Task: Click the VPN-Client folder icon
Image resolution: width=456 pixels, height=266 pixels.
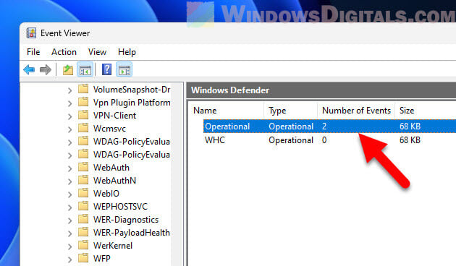Action: click(83, 115)
